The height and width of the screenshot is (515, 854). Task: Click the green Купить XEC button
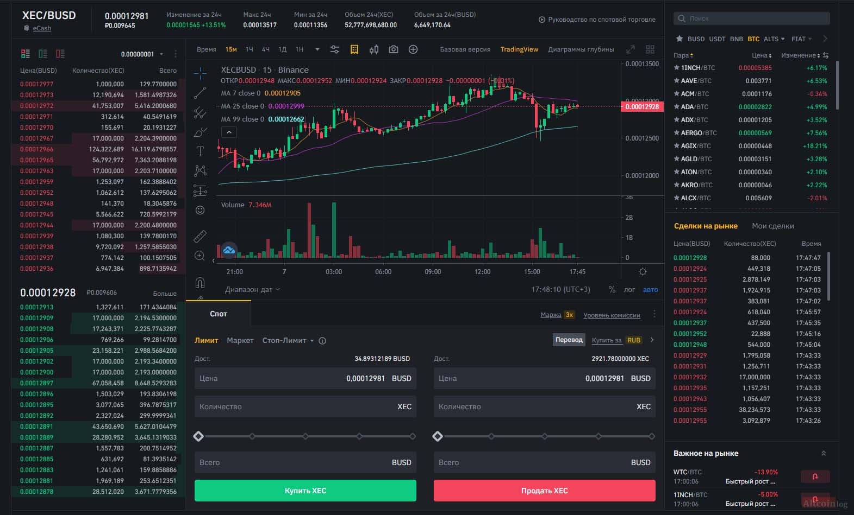[x=306, y=491]
